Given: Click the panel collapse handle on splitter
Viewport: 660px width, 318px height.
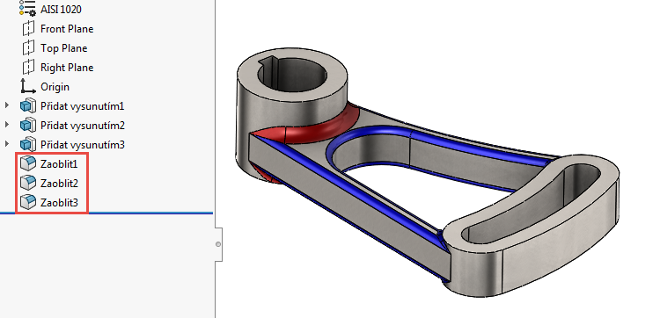Looking at the screenshot, I should point(218,244).
